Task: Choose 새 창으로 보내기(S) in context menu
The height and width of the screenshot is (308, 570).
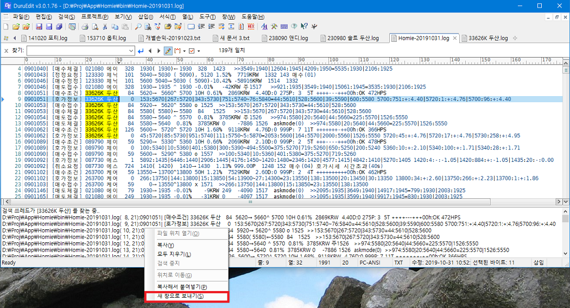Action: pos(187,296)
